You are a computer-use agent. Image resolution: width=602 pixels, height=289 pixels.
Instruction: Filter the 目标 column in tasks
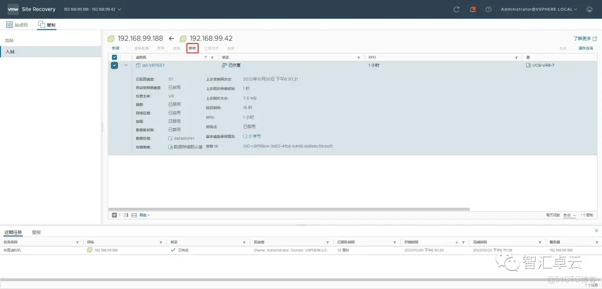point(161,243)
